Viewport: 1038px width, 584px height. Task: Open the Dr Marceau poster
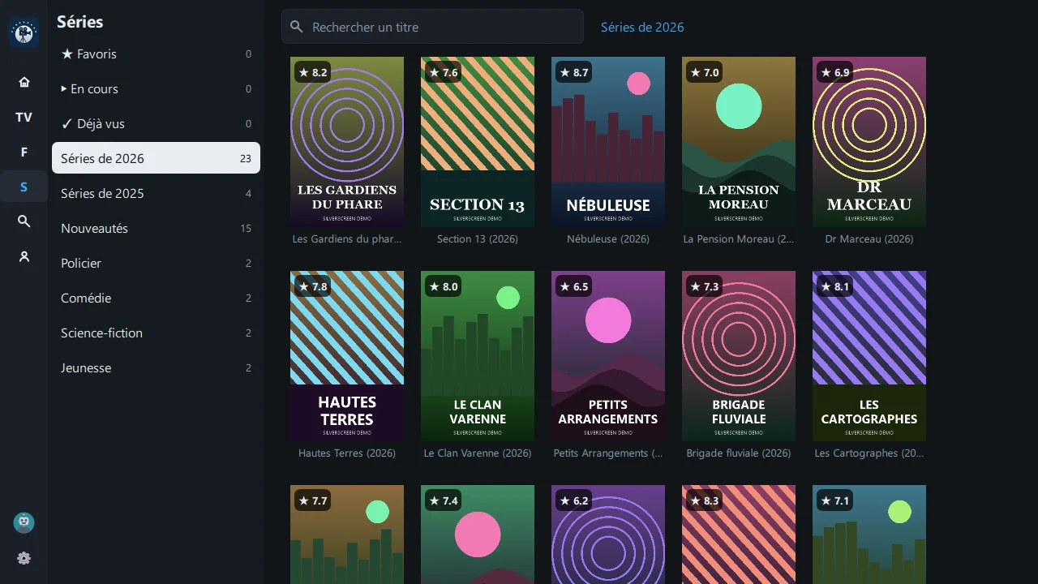[x=869, y=142]
